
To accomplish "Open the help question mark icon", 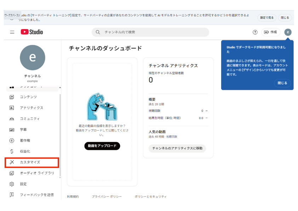I will [255, 32].
